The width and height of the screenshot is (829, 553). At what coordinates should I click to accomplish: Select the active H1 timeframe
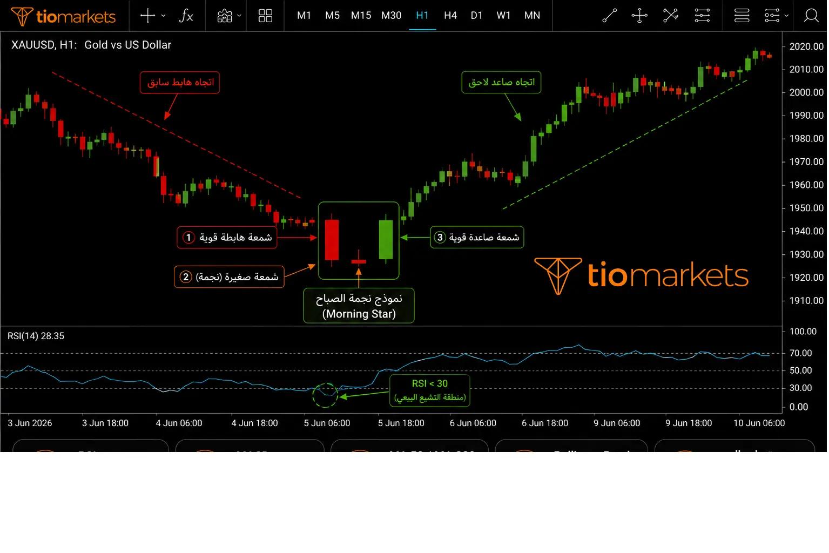(422, 16)
